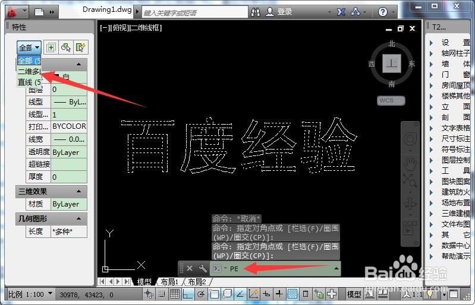Toggle Lineweight display plus icon
This screenshot has height=305, width=475.
coord(279,294)
